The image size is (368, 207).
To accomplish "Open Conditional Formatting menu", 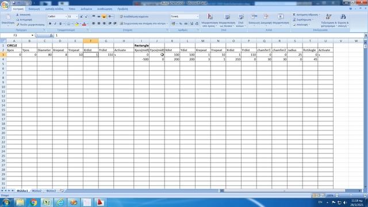I will [210, 20].
